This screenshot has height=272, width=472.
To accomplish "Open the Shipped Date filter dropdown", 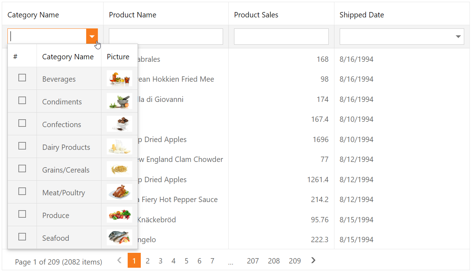I will pos(458,37).
